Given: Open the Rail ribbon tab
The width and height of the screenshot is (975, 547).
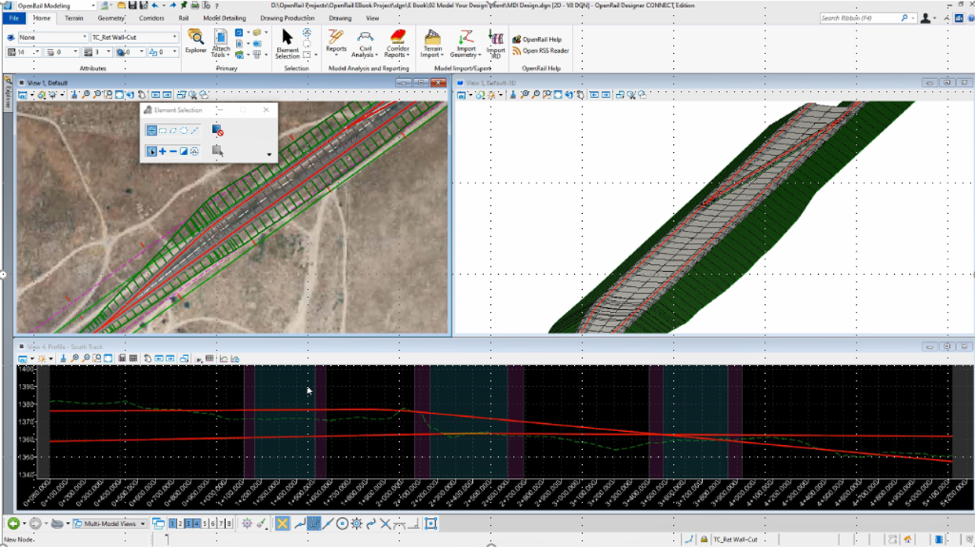Looking at the screenshot, I should click(x=184, y=17).
